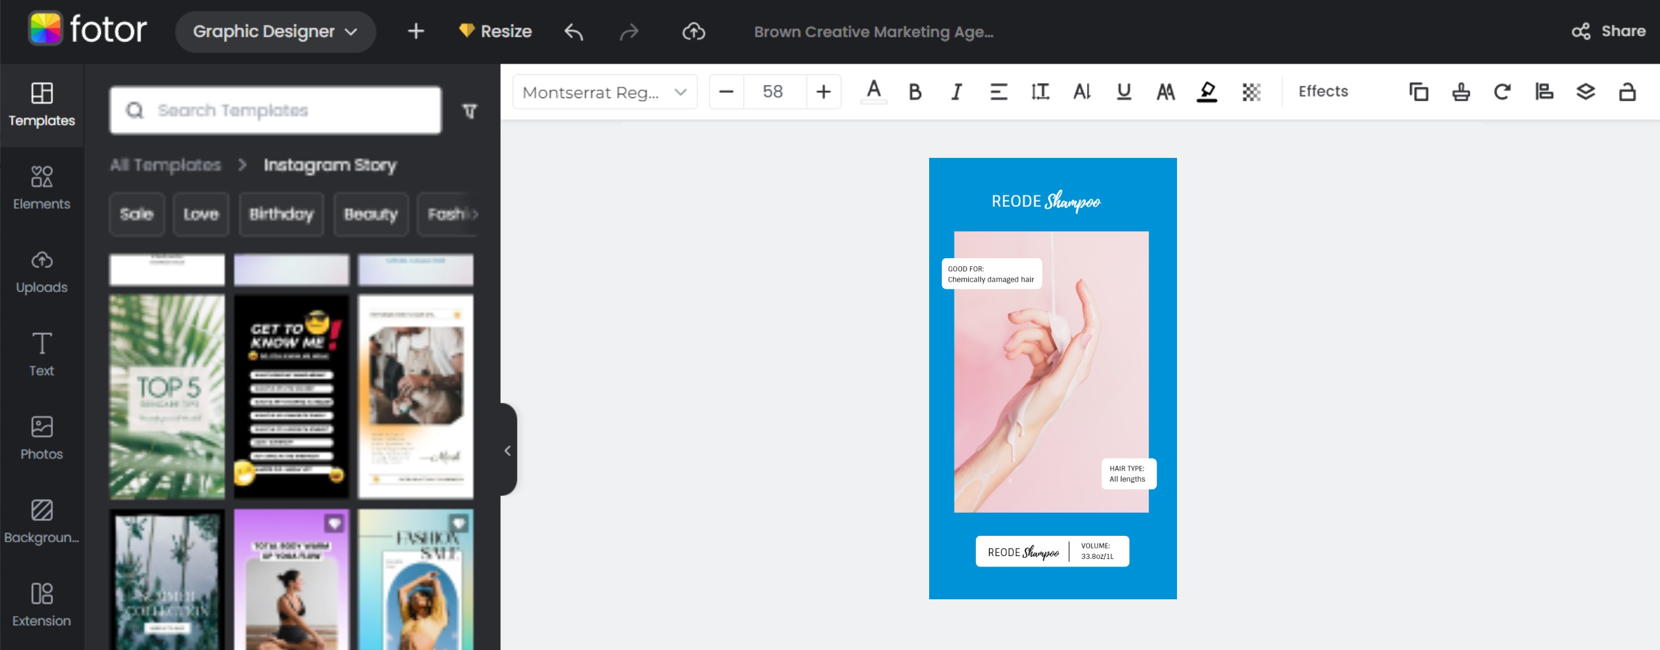Toggle underline on selected text
Image resolution: width=1660 pixels, height=650 pixels.
coord(1123,92)
